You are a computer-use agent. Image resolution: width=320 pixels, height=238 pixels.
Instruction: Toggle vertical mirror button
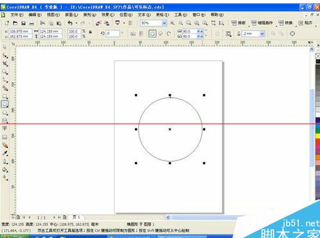point(141,33)
